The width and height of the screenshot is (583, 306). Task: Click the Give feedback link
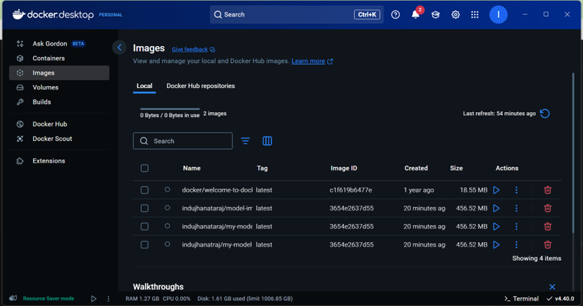pyautogui.click(x=193, y=50)
